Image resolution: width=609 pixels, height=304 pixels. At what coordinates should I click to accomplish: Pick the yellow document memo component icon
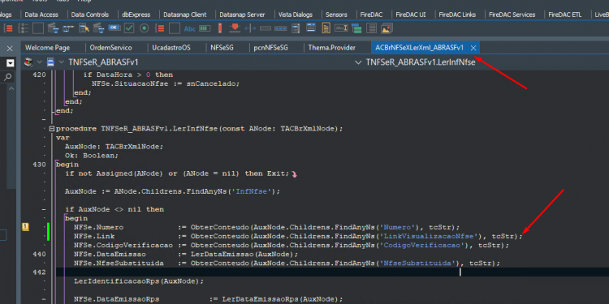tap(326, 28)
